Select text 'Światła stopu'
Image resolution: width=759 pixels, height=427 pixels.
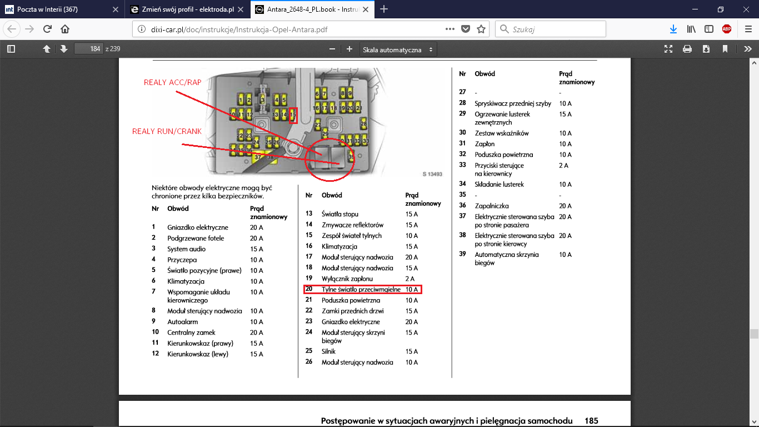click(x=340, y=214)
